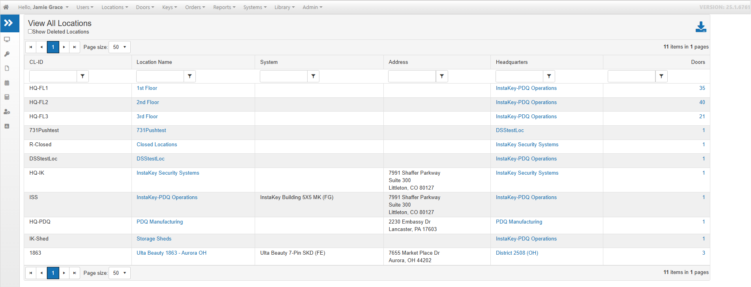Open the 1st Floor location link
Image resolution: width=751 pixels, height=287 pixels.
(147, 88)
